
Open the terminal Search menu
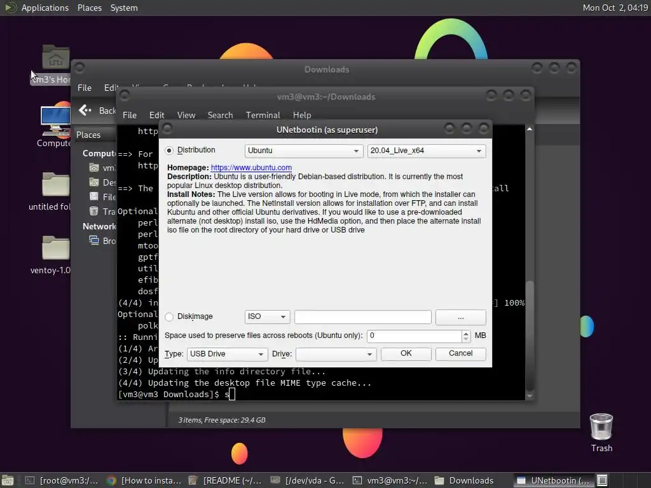coord(220,116)
